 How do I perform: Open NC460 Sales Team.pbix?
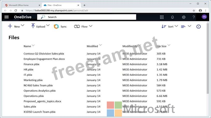tap(38, 85)
